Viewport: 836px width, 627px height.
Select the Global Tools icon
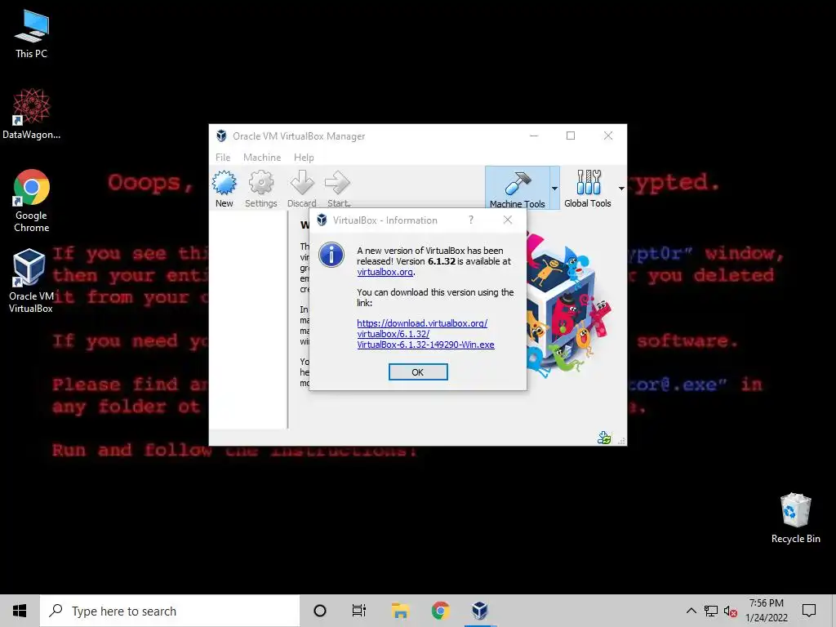[588, 189]
